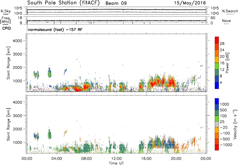Select the 'N.Search' legend label
Screen dimensions: 238x165
[230, 11]
